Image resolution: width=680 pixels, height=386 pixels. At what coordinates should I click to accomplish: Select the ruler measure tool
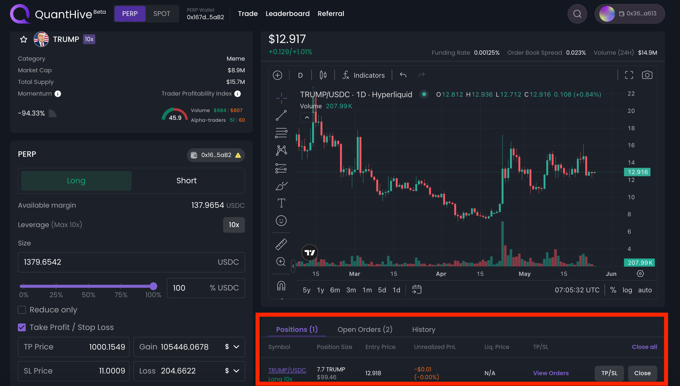281,244
